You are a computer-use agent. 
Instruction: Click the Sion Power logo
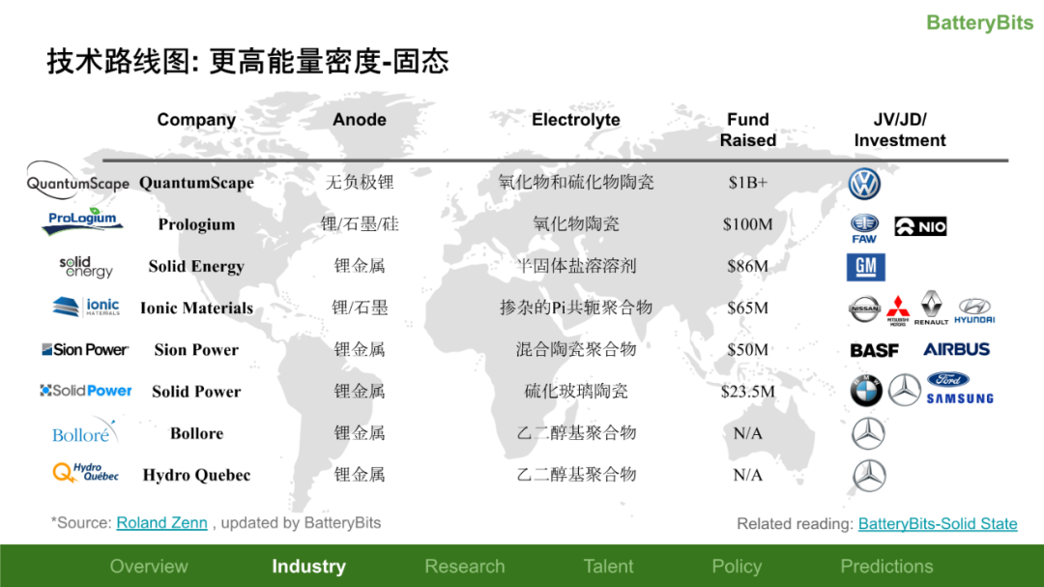point(85,349)
